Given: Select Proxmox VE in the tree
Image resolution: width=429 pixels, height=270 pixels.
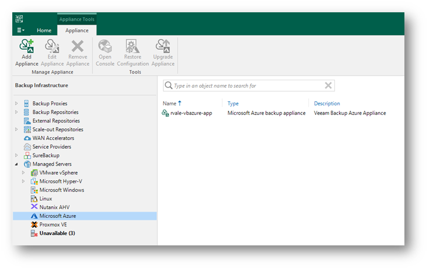Looking at the screenshot, I should click(53, 224).
